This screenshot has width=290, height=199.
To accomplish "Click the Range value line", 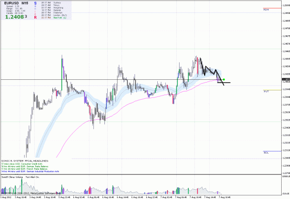I will 14,8.
